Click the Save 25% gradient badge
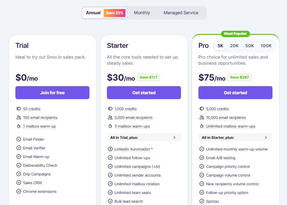287x205 pixels. (114, 13)
